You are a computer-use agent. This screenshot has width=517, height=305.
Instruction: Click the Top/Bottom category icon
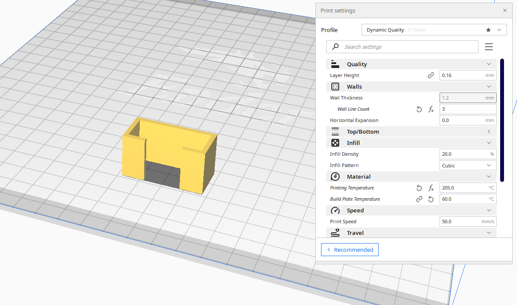[335, 132]
